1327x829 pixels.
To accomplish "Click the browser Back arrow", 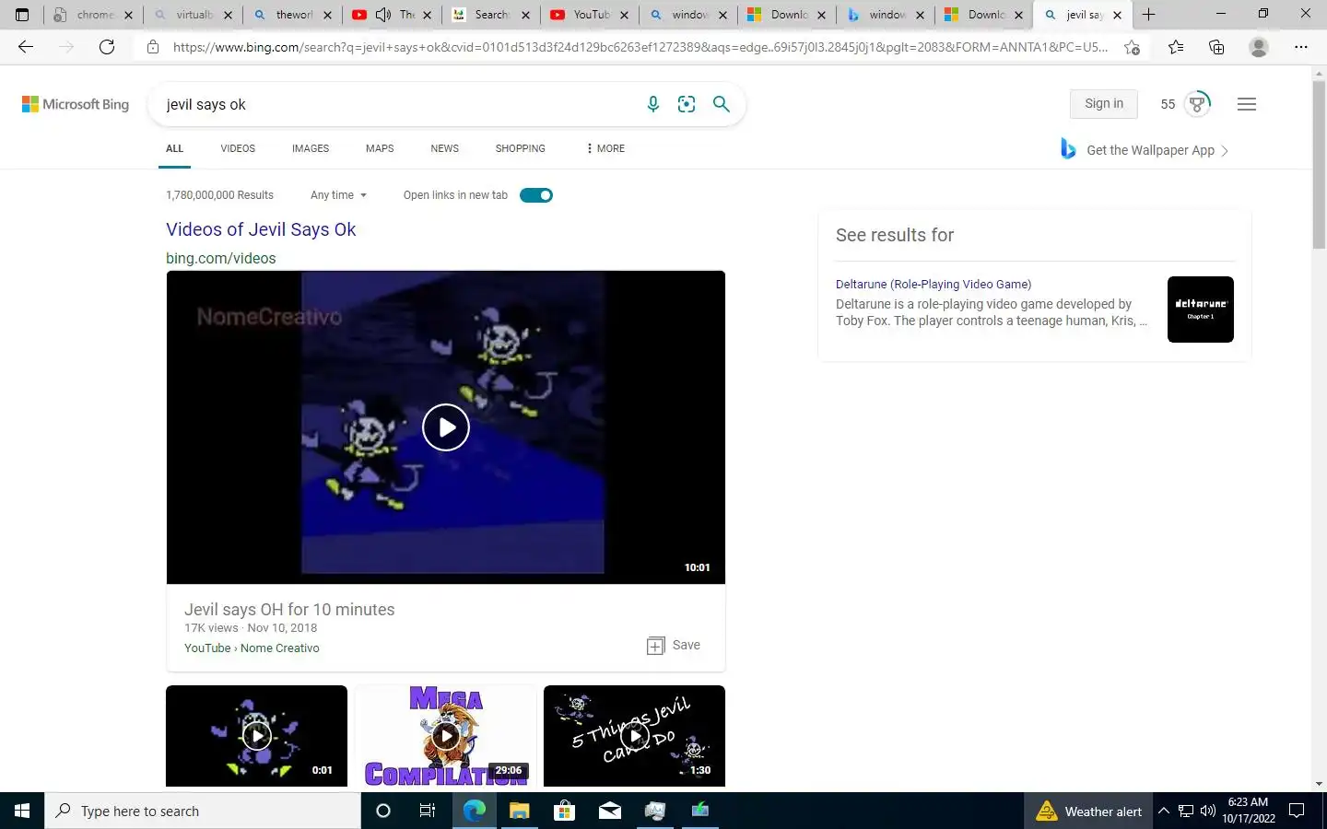I will tap(26, 47).
